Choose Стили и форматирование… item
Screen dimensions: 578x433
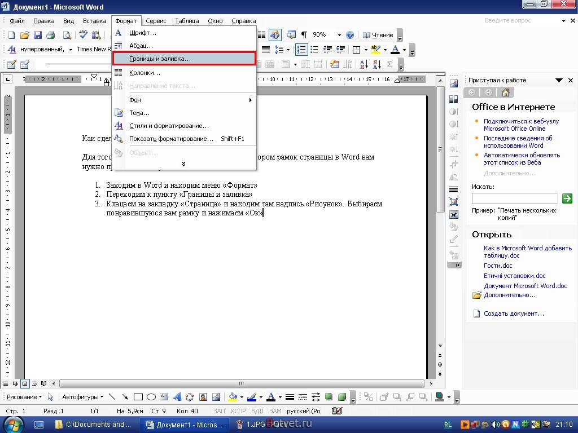point(184,126)
